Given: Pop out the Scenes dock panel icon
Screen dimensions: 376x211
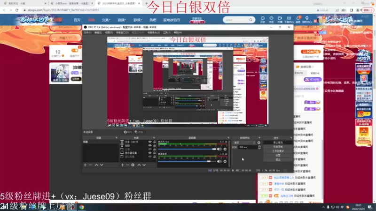Looking at the screenshot, I should [x=117, y=138].
